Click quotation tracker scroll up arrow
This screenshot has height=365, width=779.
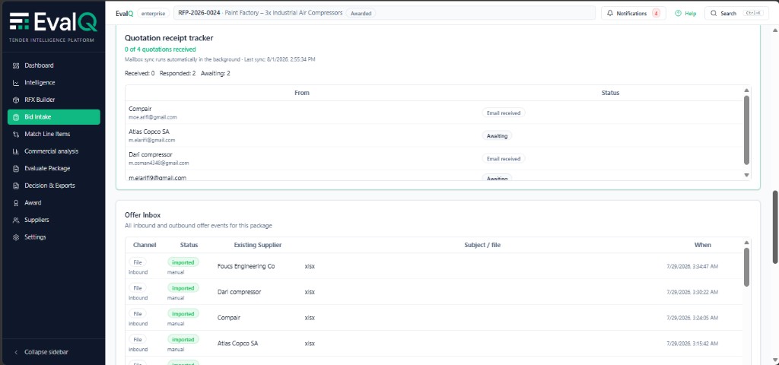pyautogui.click(x=746, y=90)
